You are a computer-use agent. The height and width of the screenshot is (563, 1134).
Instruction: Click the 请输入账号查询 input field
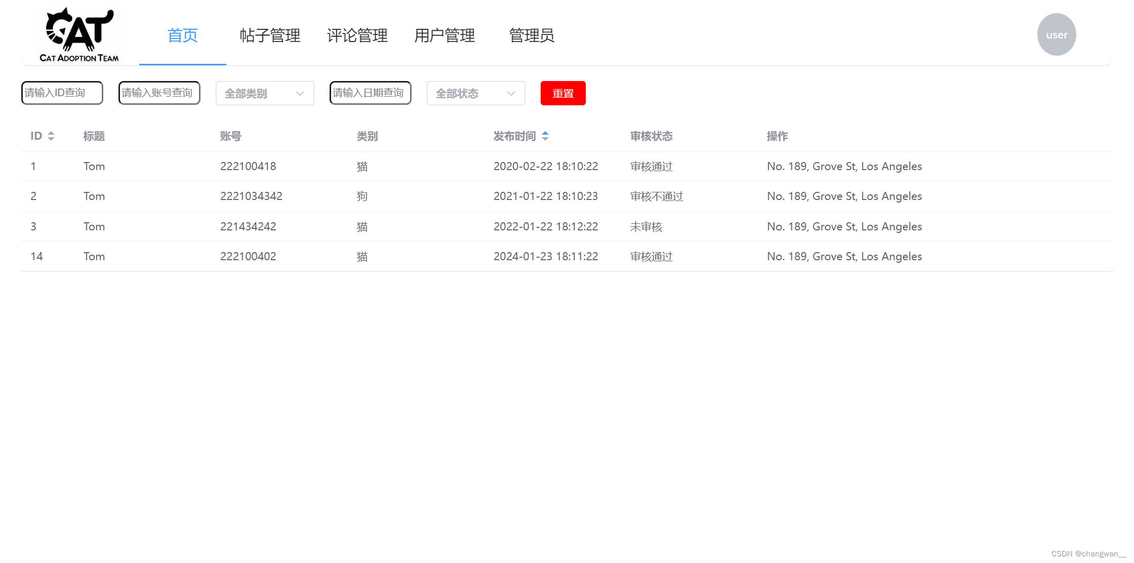159,93
